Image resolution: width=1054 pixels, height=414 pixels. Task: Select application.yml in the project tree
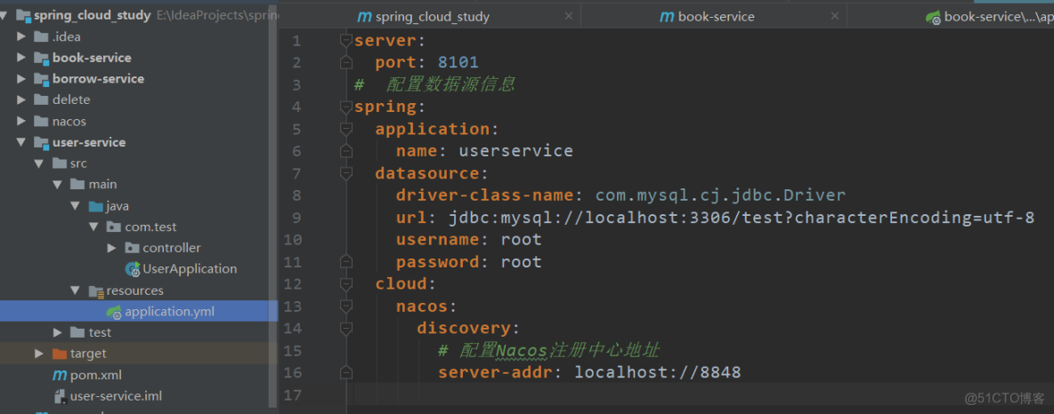(169, 311)
